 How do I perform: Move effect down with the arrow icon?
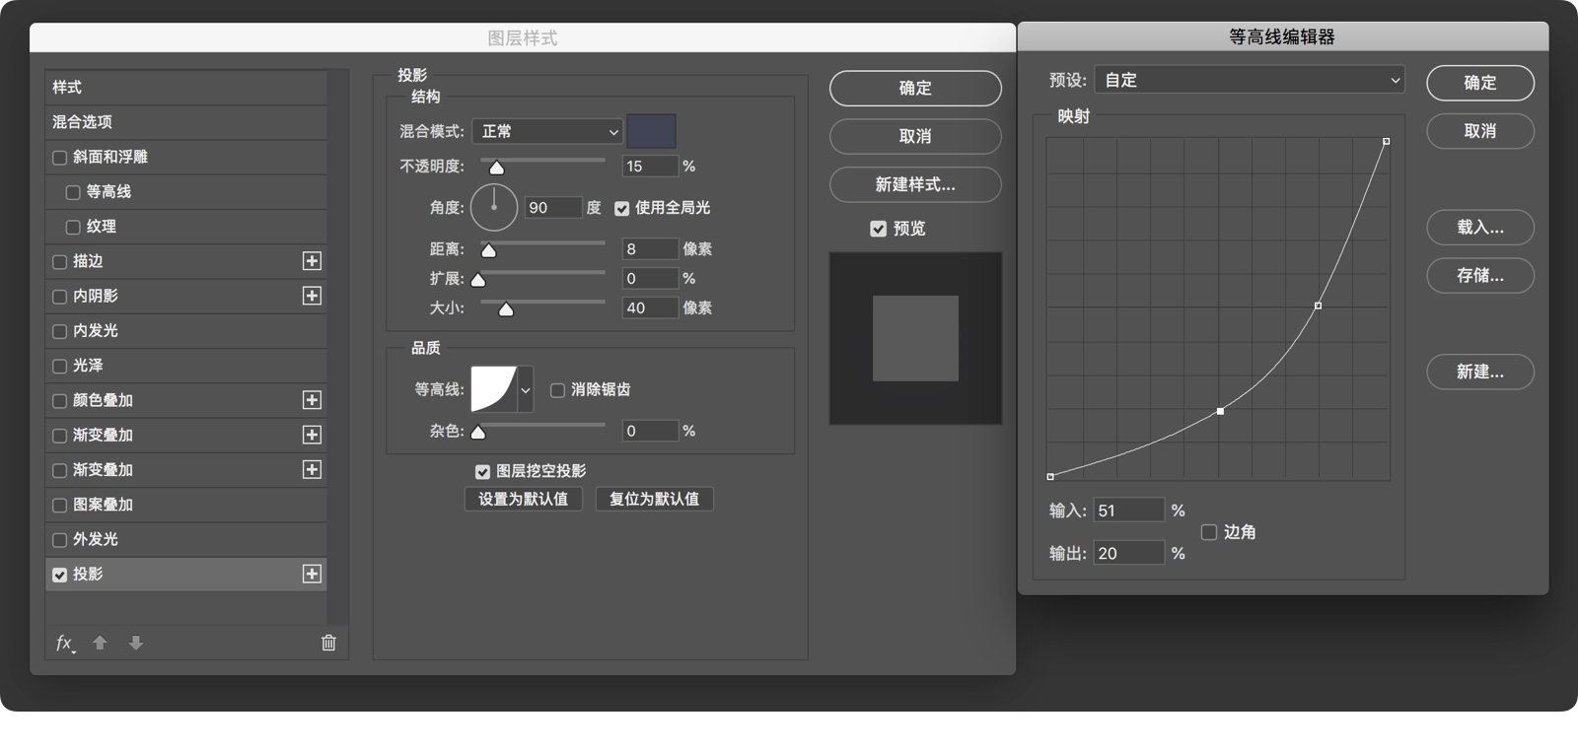click(136, 643)
